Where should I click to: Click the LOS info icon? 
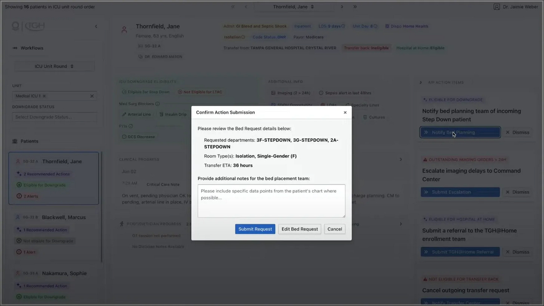click(x=343, y=26)
